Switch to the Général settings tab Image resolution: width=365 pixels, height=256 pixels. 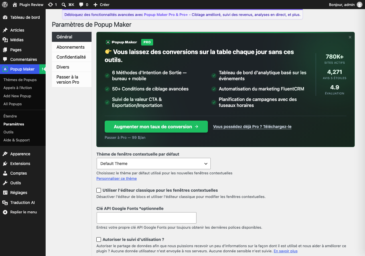(72, 37)
